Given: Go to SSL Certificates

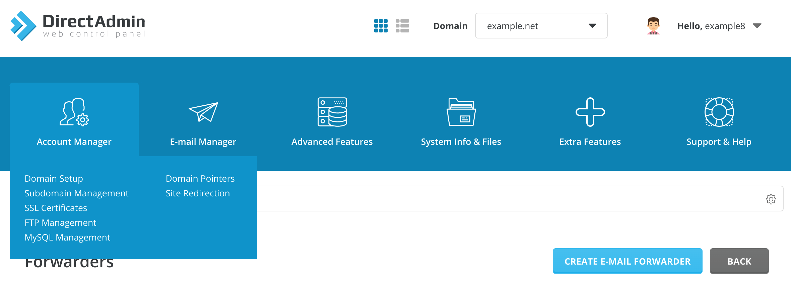Looking at the screenshot, I should [56, 208].
